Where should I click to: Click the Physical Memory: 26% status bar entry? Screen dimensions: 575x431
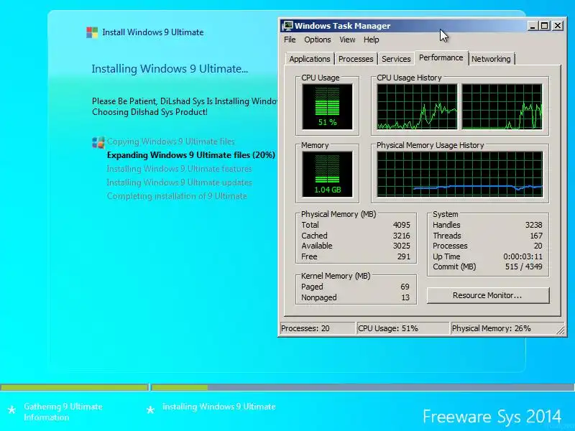click(x=505, y=328)
